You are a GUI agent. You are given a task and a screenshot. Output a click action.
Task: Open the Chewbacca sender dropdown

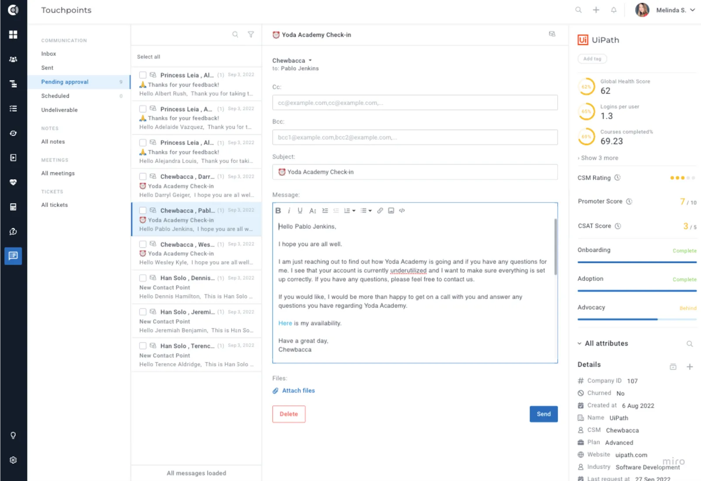(x=292, y=60)
